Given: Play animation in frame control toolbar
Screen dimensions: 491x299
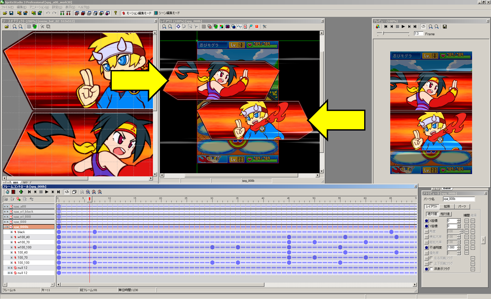Looking at the screenshot, I should pos(47,192).
